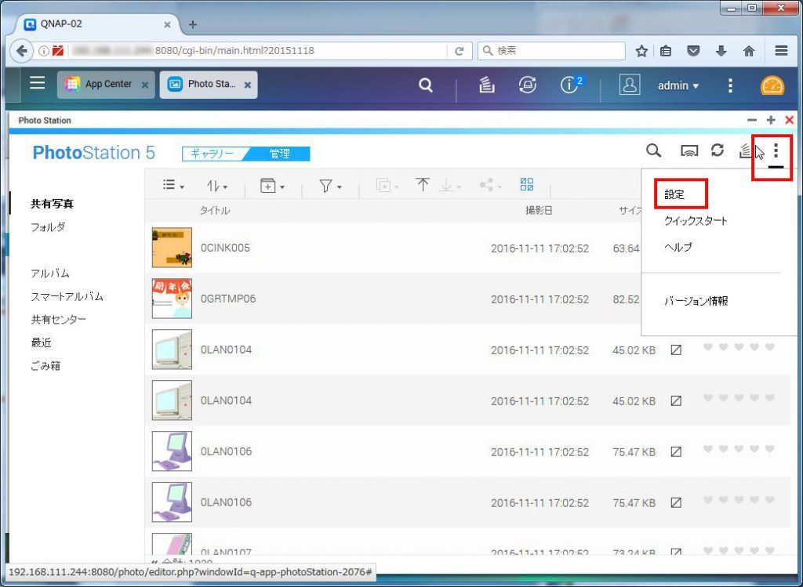Open Photo Station background task icon

tap(745, 151)
